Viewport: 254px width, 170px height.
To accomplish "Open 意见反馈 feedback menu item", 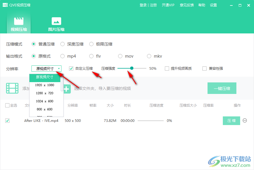I will [x=187, y=5].
